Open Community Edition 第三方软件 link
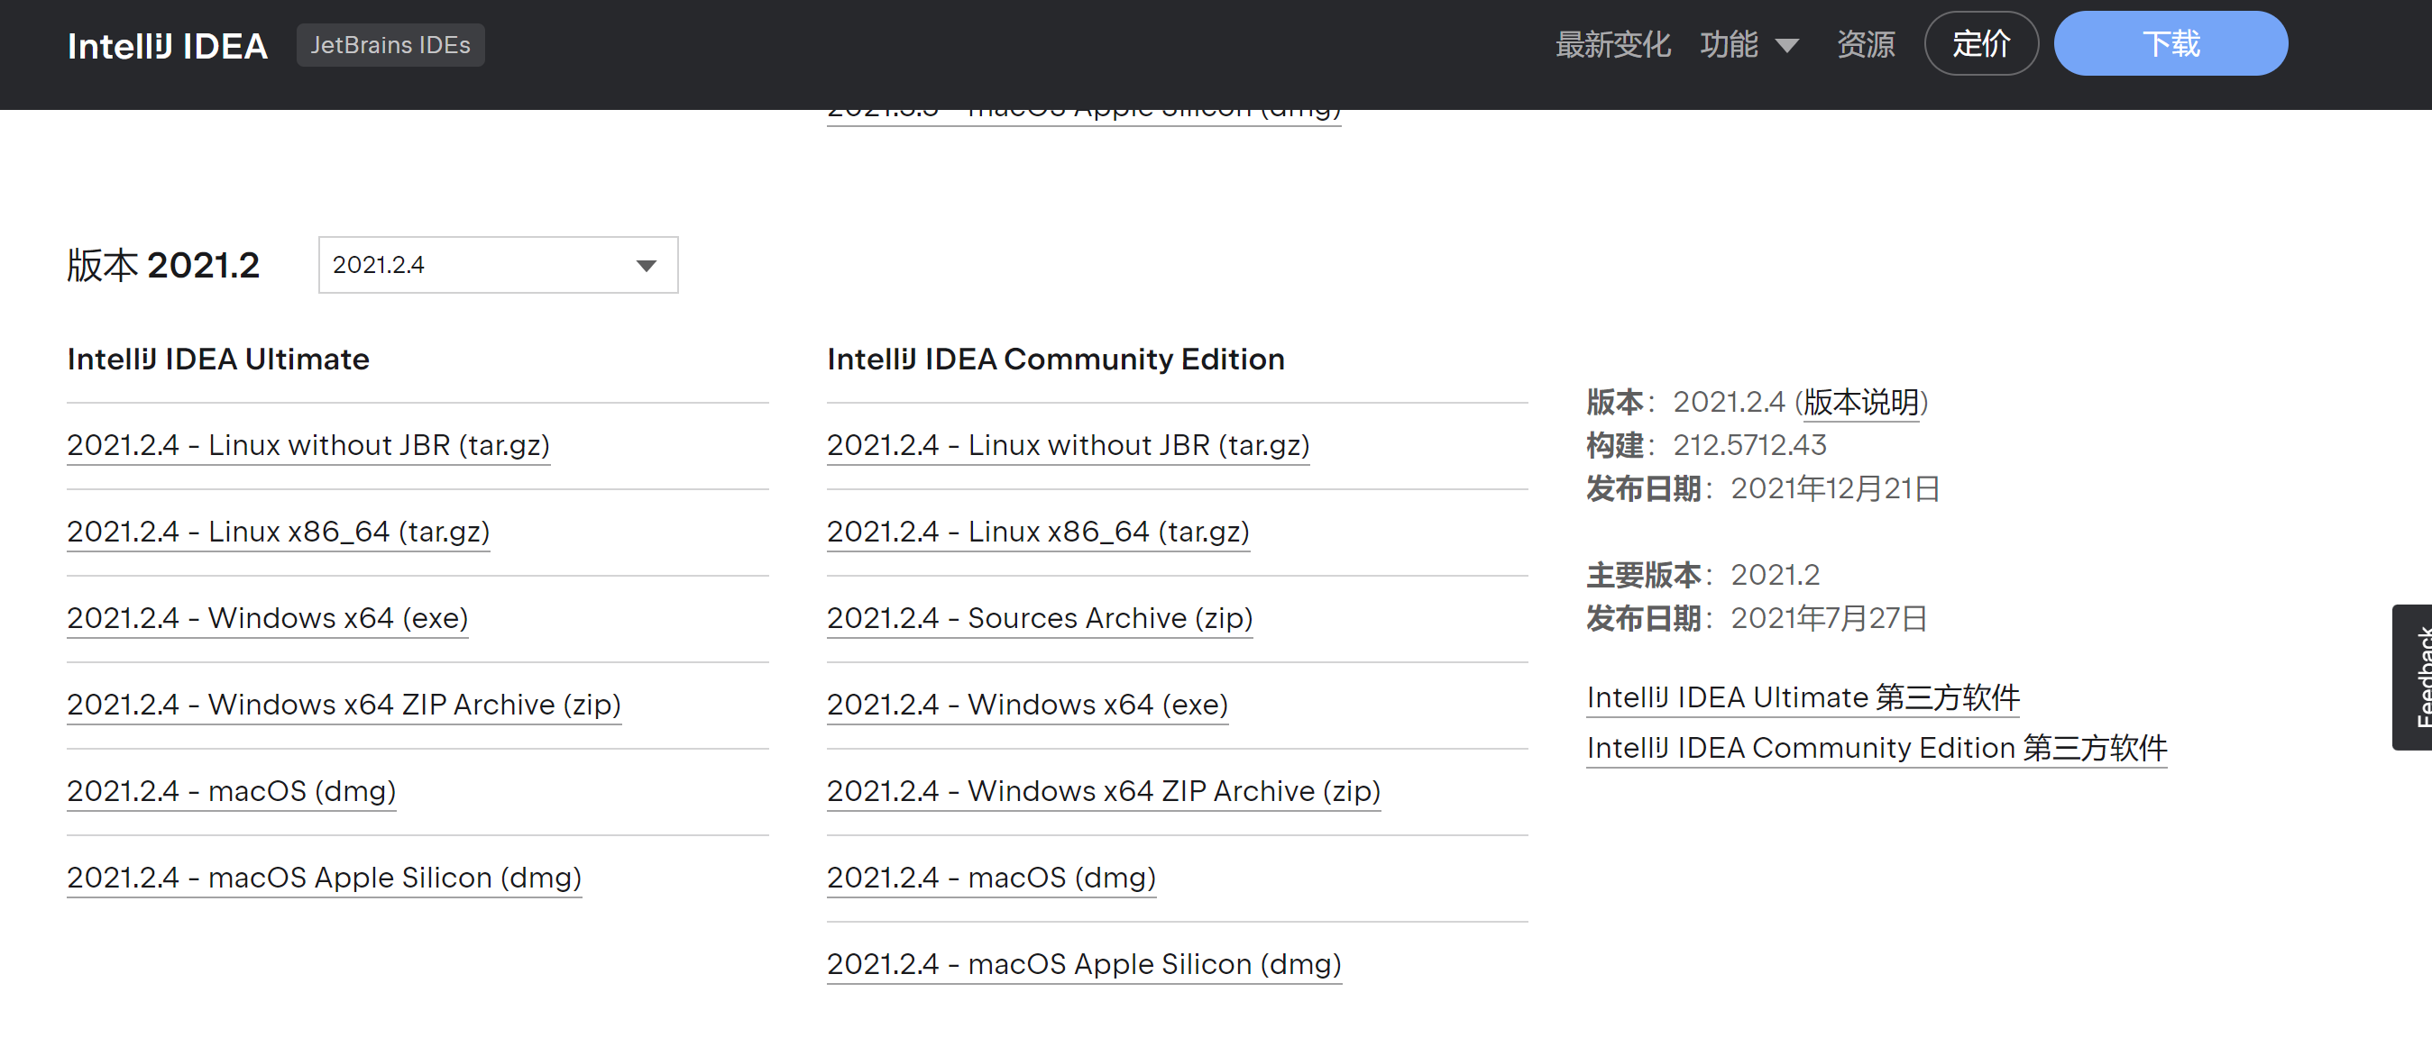This screenshot has height=1047, width=2432. click(x=1876, y=748)
